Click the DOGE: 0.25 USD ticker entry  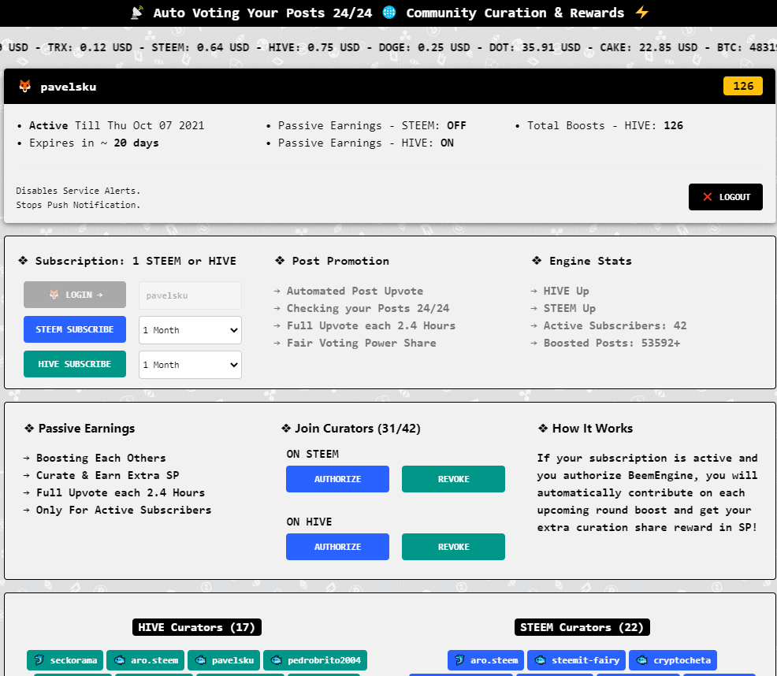point(424,47)
